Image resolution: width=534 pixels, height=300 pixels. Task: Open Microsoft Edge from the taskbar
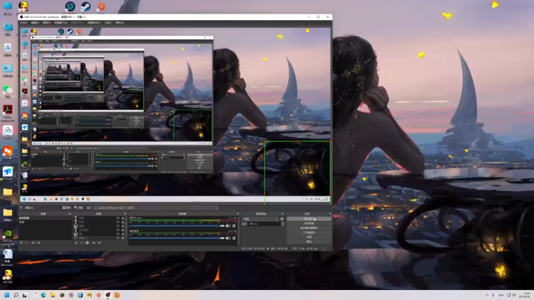click(x=43, y=295)
